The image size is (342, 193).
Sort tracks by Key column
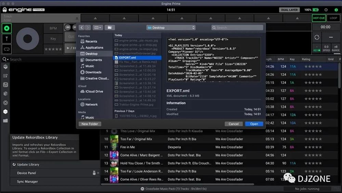pyautogui.click(x=292, y=59)
